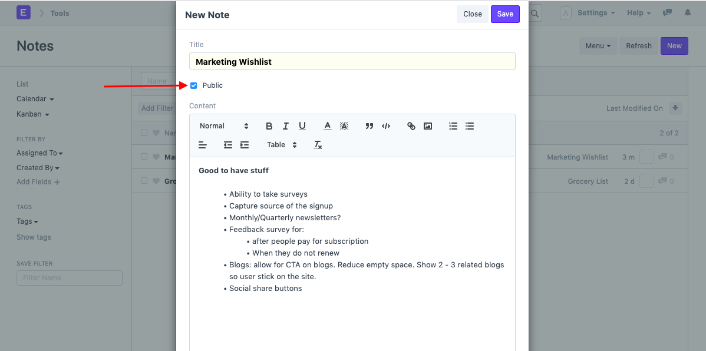The width and height of the screenshot is (706, 351).
Task: Apply bold formatting in the editor
Action: [269, 125]
